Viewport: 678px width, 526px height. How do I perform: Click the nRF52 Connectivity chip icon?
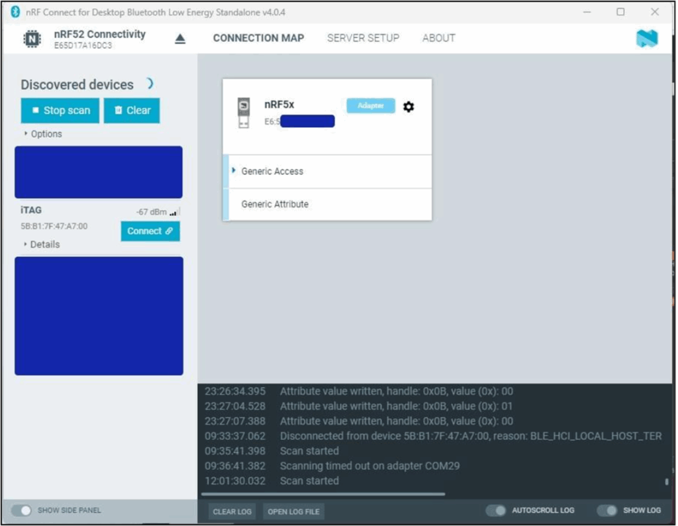tap(32, 39)
